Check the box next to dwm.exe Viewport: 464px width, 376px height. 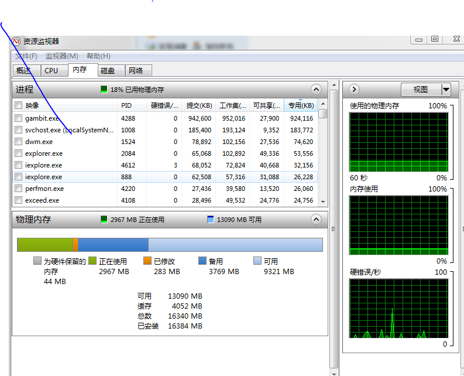point(19,142)
